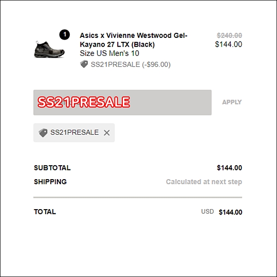Screen dimensions: 277x277
Task: Click the Asics x Vivienne Westwood product title
Action: (x=133, y=40)
